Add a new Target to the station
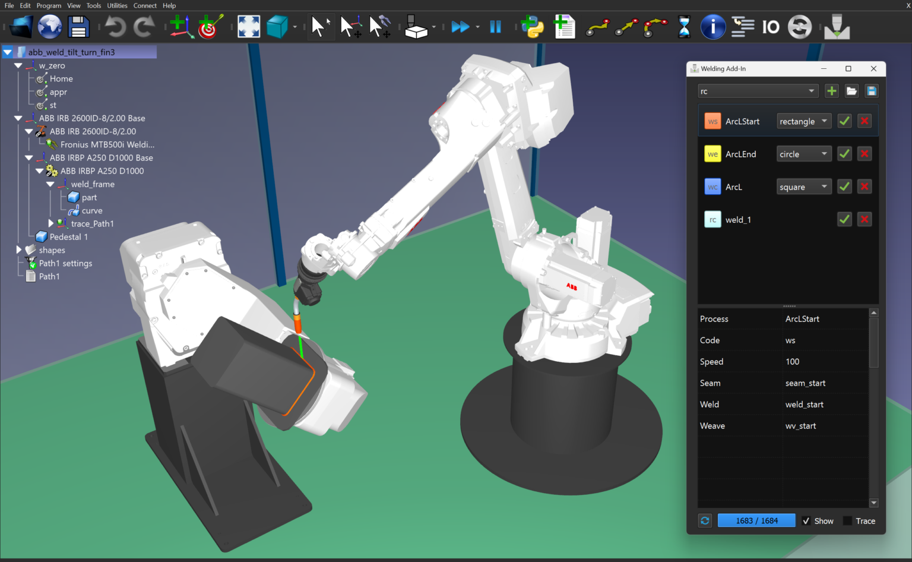This screenshot has width=912, height=562. [209, 26]
